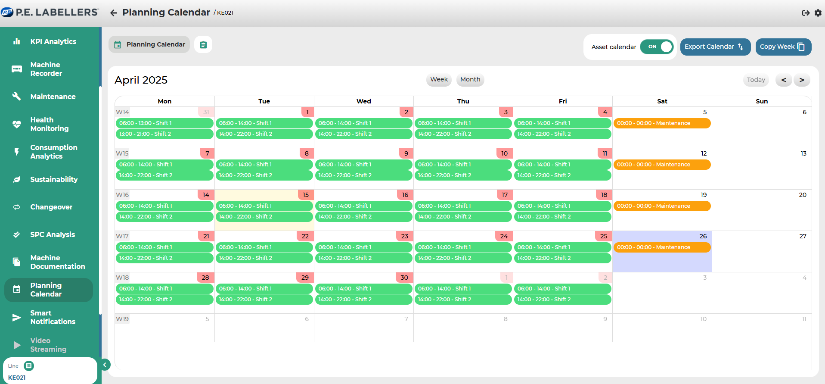The width and height of the screenshot is (825, 384).
Task: Select the Sustainability leaf icon
Action: (x=16, y=179)
